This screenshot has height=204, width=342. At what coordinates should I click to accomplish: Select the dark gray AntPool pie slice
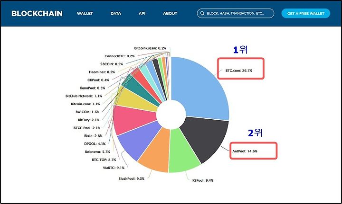[x=207, y=138]
